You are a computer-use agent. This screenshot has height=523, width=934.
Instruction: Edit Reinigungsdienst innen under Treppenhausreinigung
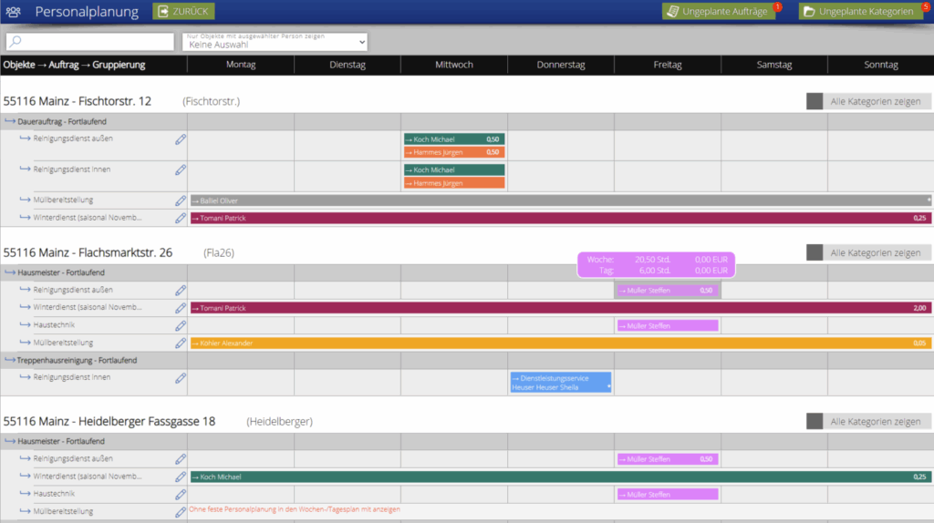click(181, 377)
